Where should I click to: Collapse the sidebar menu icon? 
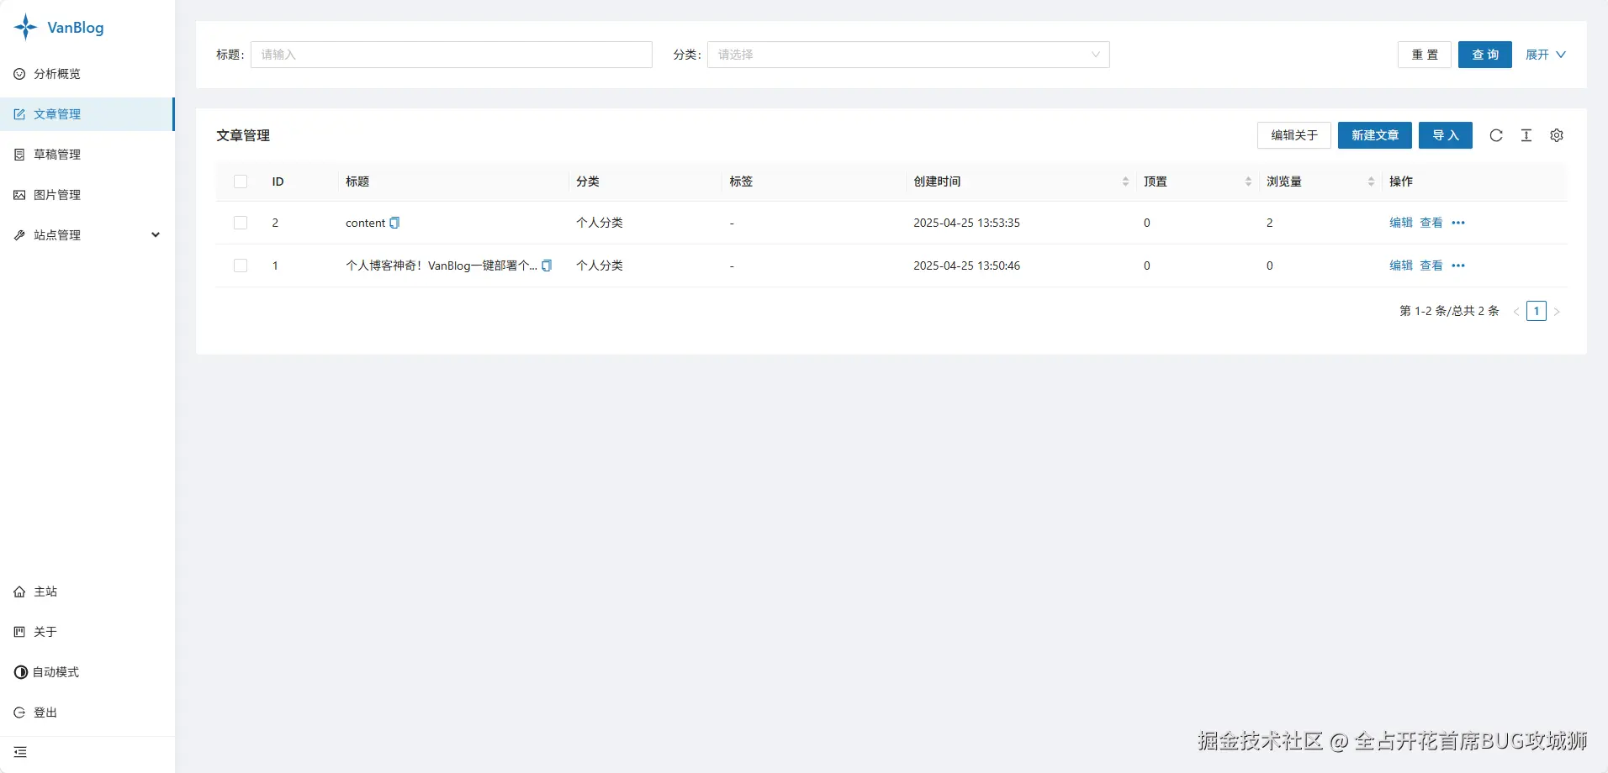click(20, 752)
